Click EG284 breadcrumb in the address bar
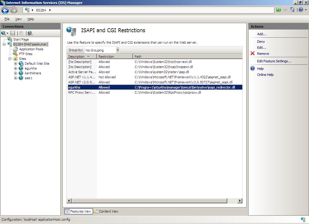The height and width of the screenshot is (224, 309). pos(41,10)
